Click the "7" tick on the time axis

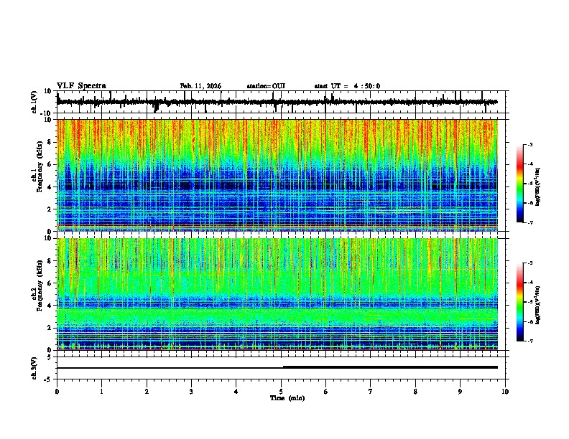(x=371, y=392)
